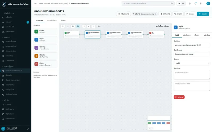This screenshot has height=132, width=212.
Task: Select the second tab under page title
Action: 52,21
